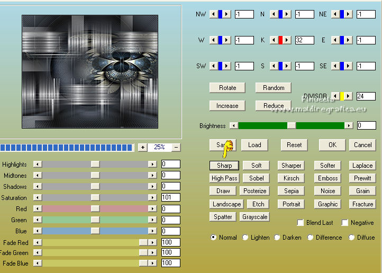Click the Highlights slider left arrow
Image resolution: width=382 pixels, height=273 pixels.
37,165
